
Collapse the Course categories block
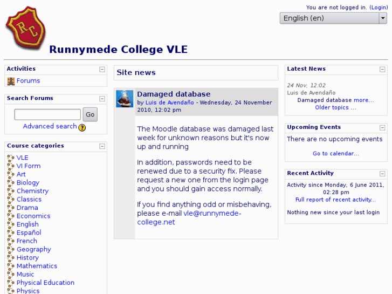(x=102, y=146)
